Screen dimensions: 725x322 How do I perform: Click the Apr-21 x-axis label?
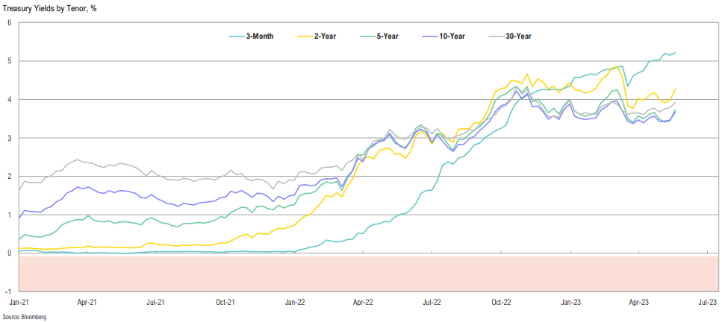pos(87,303)
